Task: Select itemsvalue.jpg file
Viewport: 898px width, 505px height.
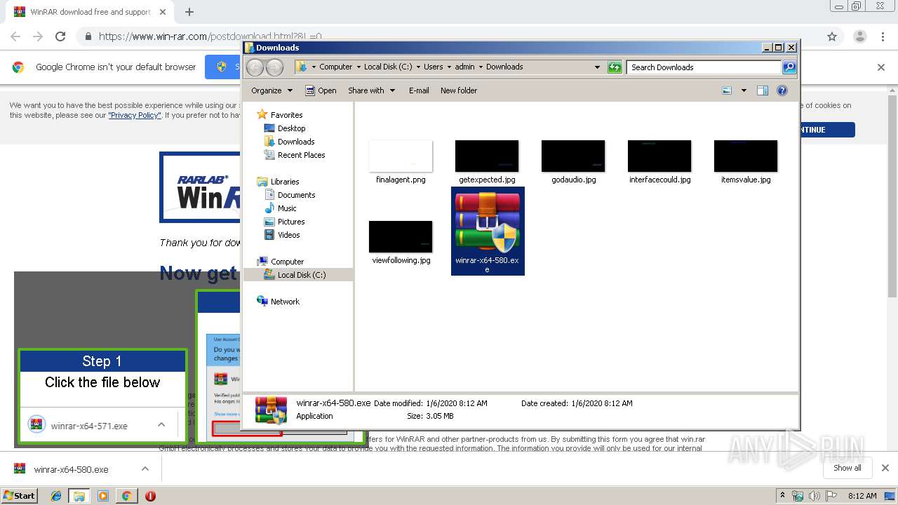Action: pos(746,161)
